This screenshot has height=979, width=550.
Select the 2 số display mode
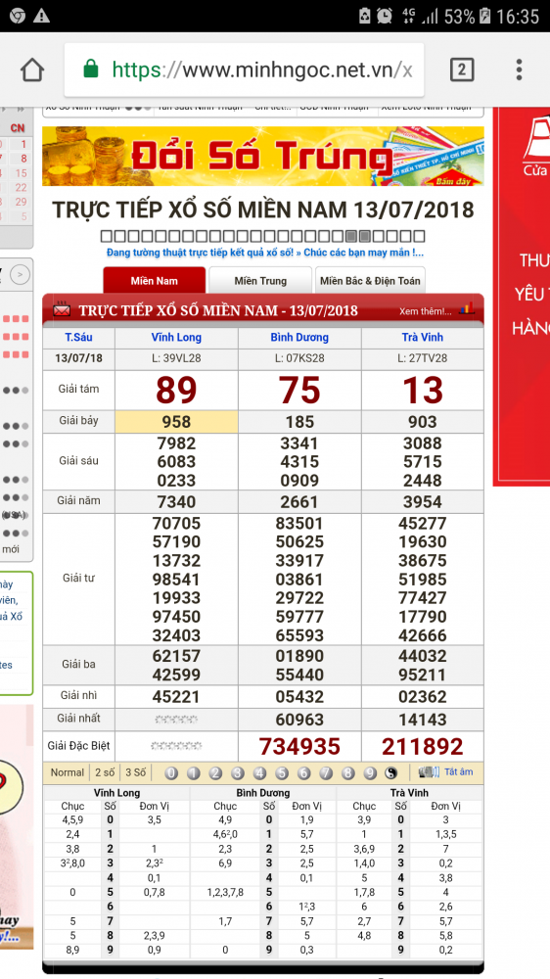click(105, 772)
